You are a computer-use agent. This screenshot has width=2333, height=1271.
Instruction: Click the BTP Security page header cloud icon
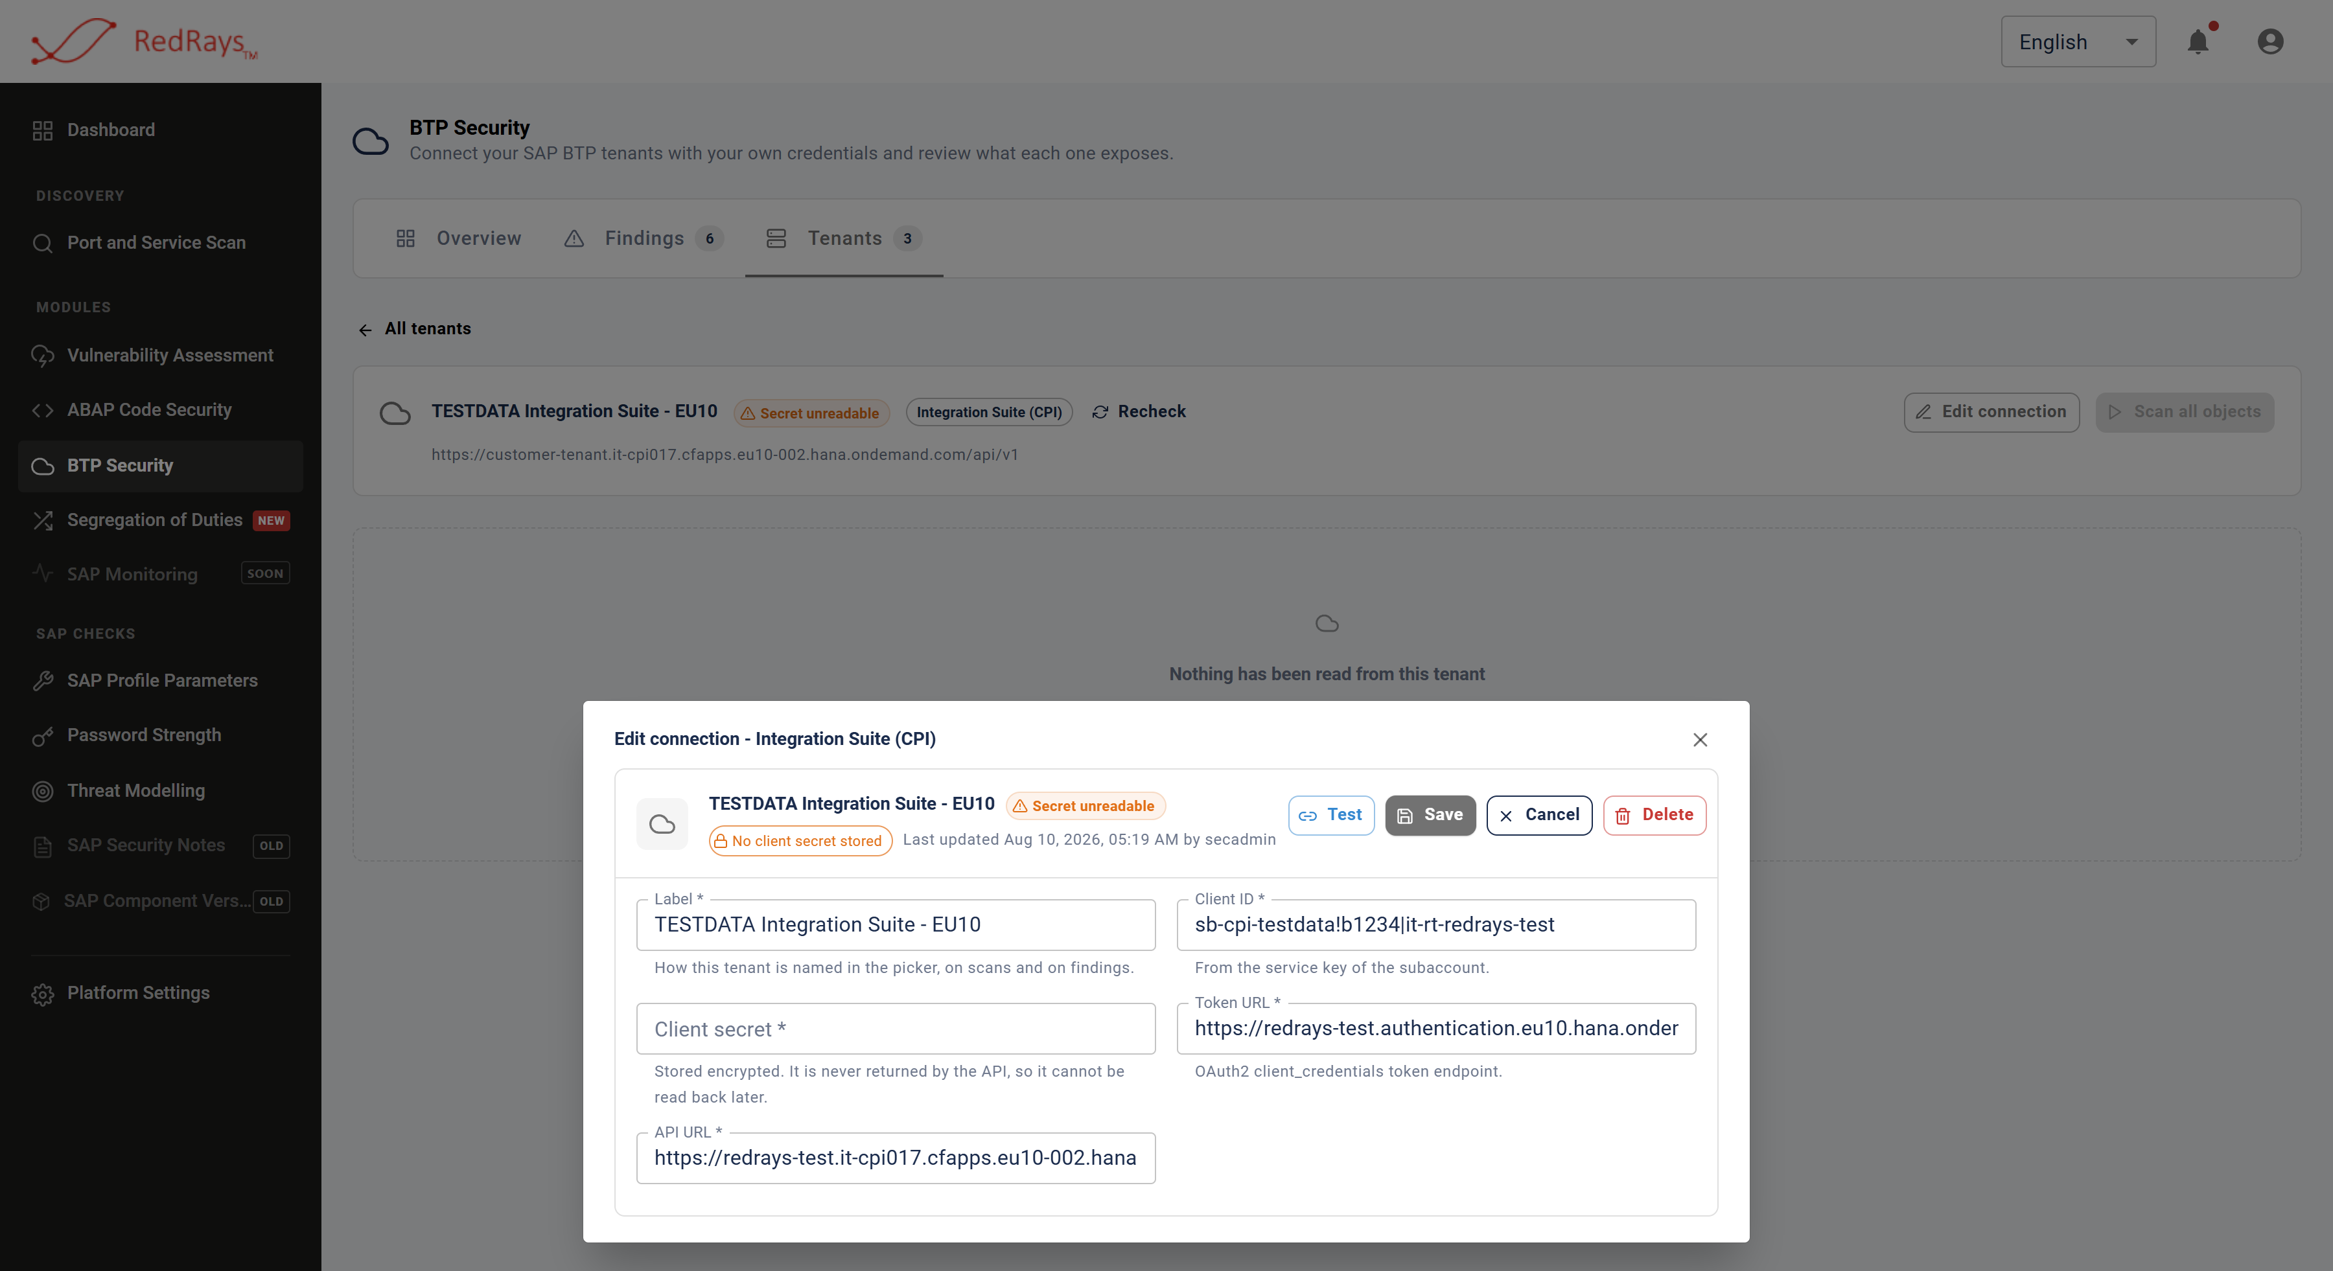371,141
